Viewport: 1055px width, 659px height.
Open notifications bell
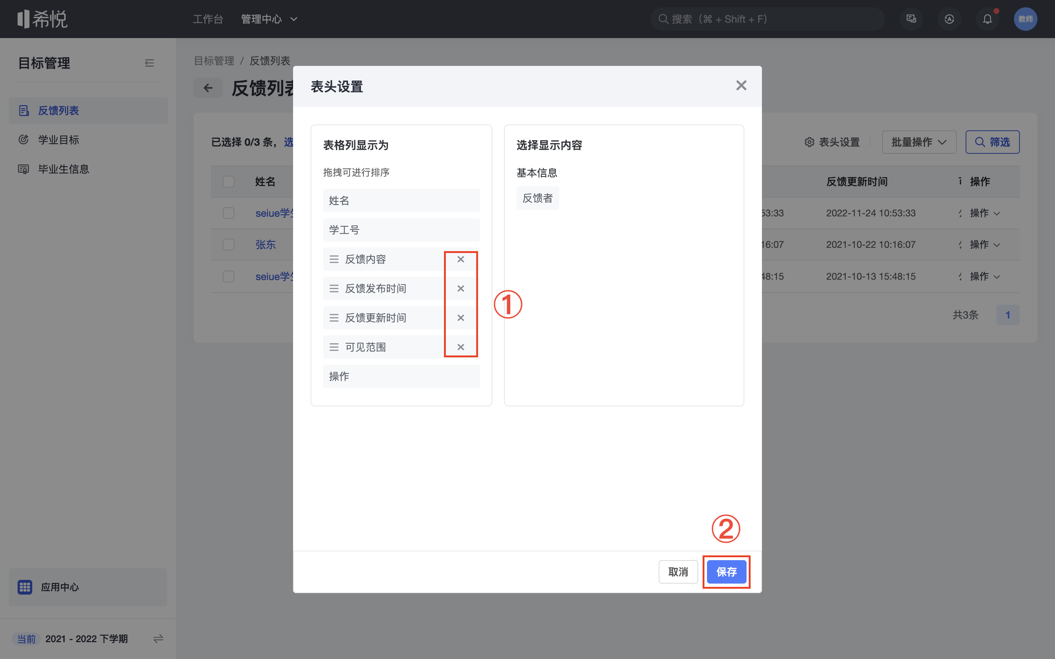988,19
